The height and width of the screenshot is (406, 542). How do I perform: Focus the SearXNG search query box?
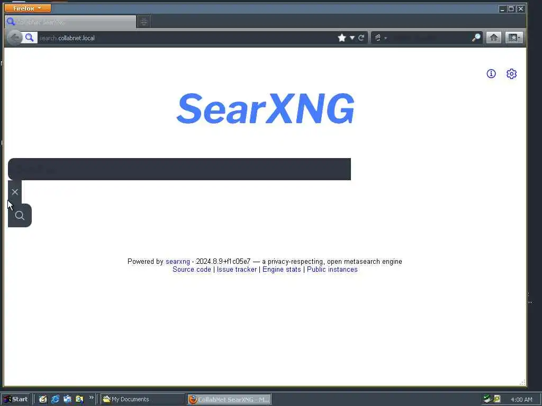click(x=179, y=169)
